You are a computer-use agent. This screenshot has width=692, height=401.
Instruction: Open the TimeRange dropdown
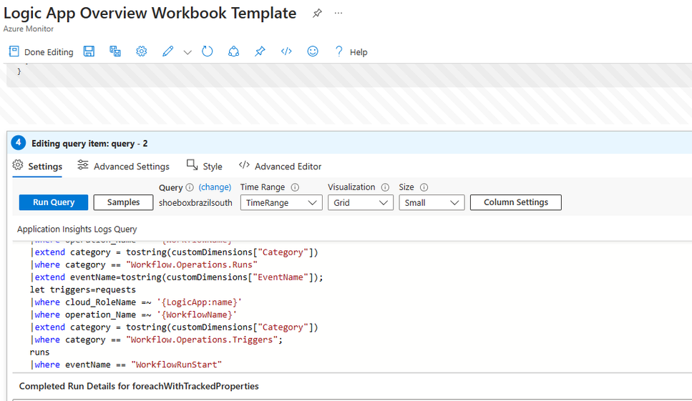pyautogui.click(x=281, y=203)
